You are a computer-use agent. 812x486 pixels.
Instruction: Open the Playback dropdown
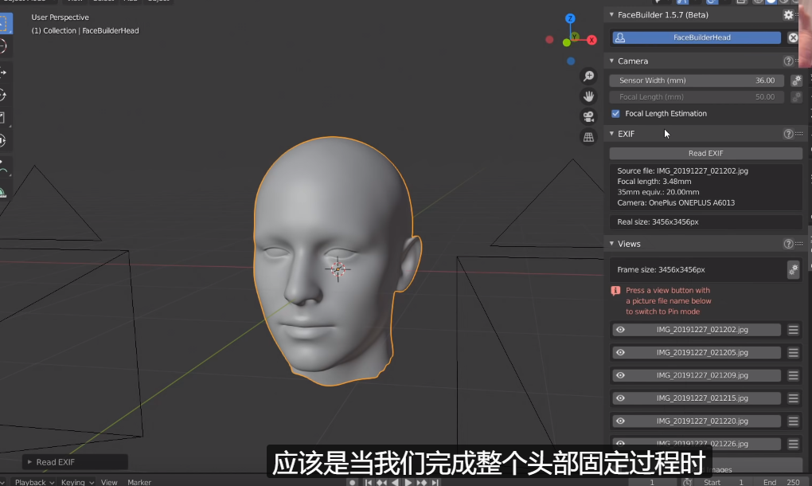pyautogui.click(x=34, y=482)
